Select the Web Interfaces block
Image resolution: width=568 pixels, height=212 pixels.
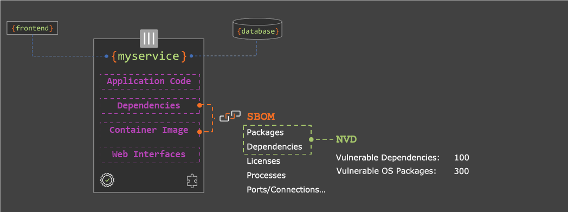pyautogui.click(x=150, y=155)
